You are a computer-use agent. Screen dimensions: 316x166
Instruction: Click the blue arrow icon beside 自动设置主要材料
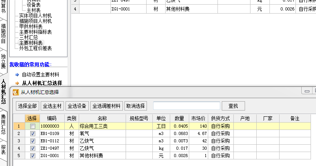point(17,74)
